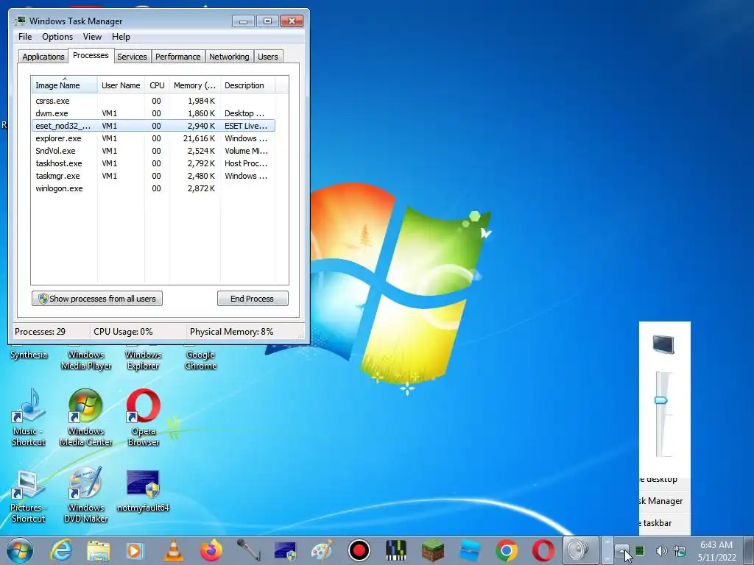
Task: Select the eset_nod32 process row
Action: [x=153, y=126]
